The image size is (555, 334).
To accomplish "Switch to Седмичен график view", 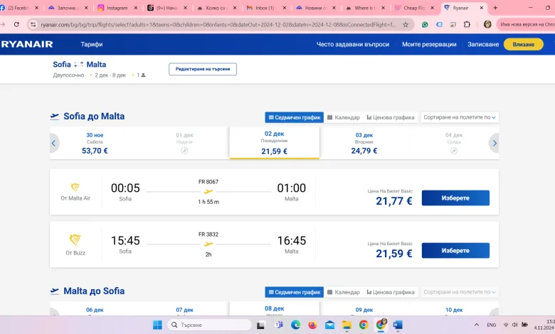I will point(294,117).
